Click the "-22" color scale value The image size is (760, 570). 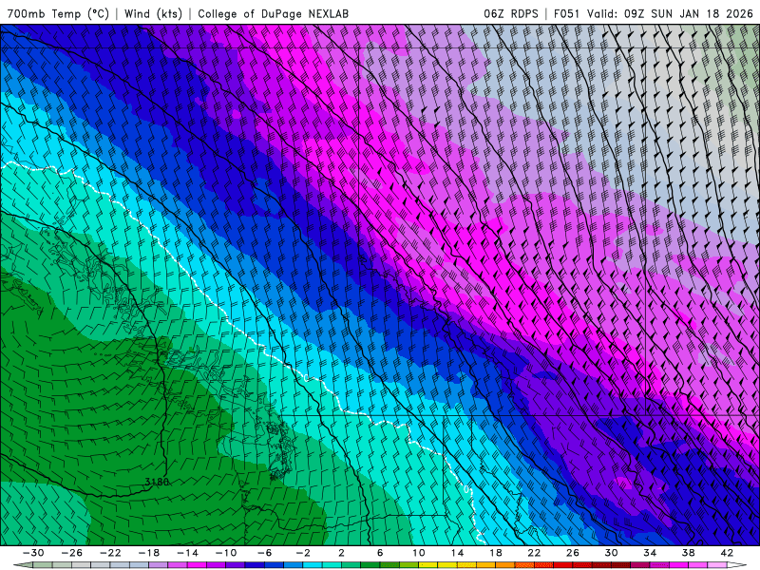pyautogui.click(x=110, y=553)
